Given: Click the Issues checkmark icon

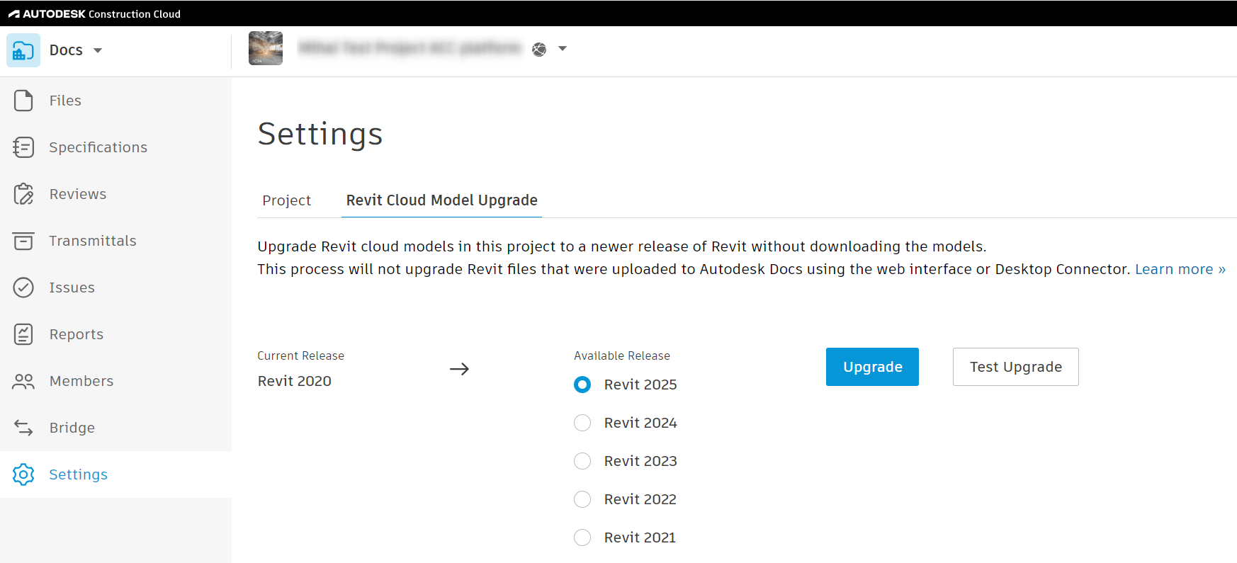Looking at the screenshot, I should [x=23, y=288].
